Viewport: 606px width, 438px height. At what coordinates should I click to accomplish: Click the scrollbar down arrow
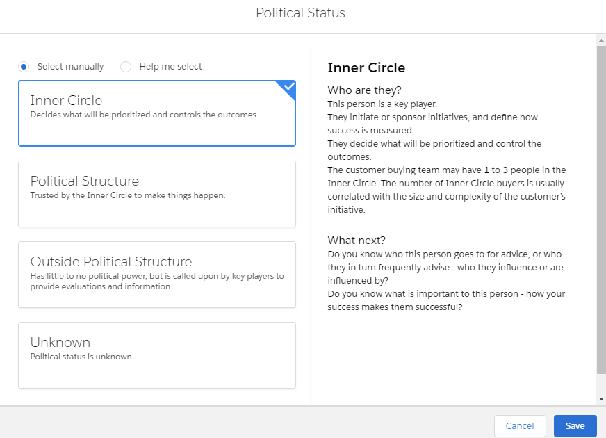click(x=601, y=399)
